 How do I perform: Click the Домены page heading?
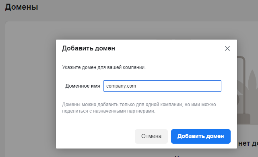coord(22,7)
